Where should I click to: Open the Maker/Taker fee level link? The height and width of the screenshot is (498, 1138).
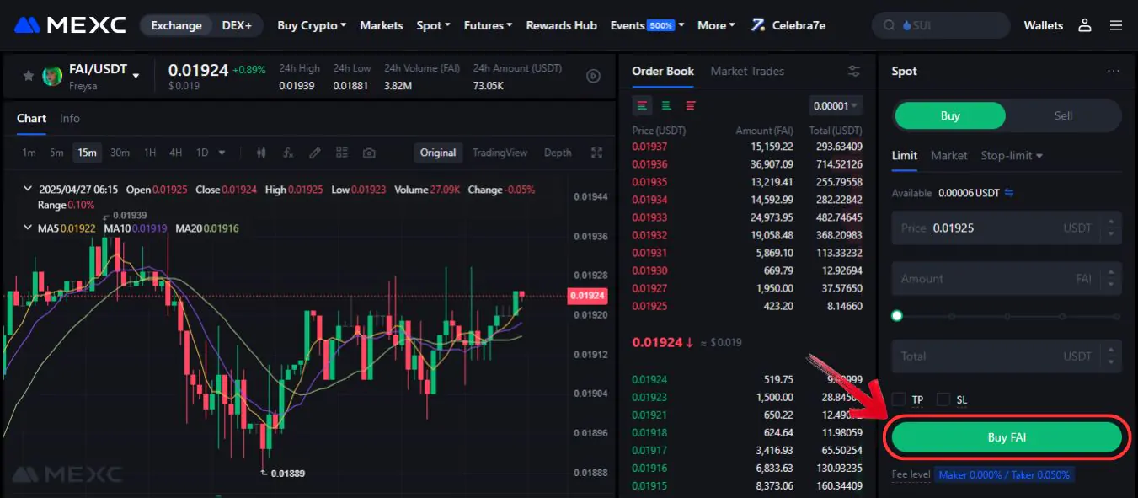point(1004,474)
